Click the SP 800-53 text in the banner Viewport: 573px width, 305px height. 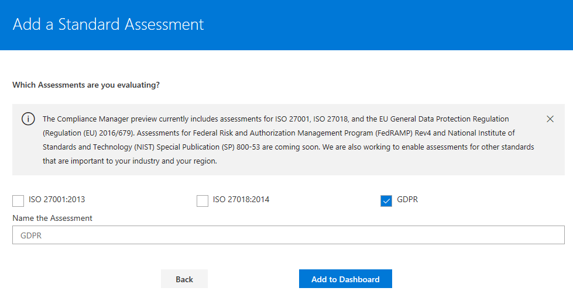coord(240,147)
